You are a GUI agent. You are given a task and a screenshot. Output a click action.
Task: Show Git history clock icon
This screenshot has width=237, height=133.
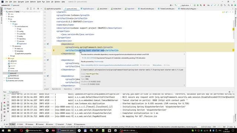[221, 5]
